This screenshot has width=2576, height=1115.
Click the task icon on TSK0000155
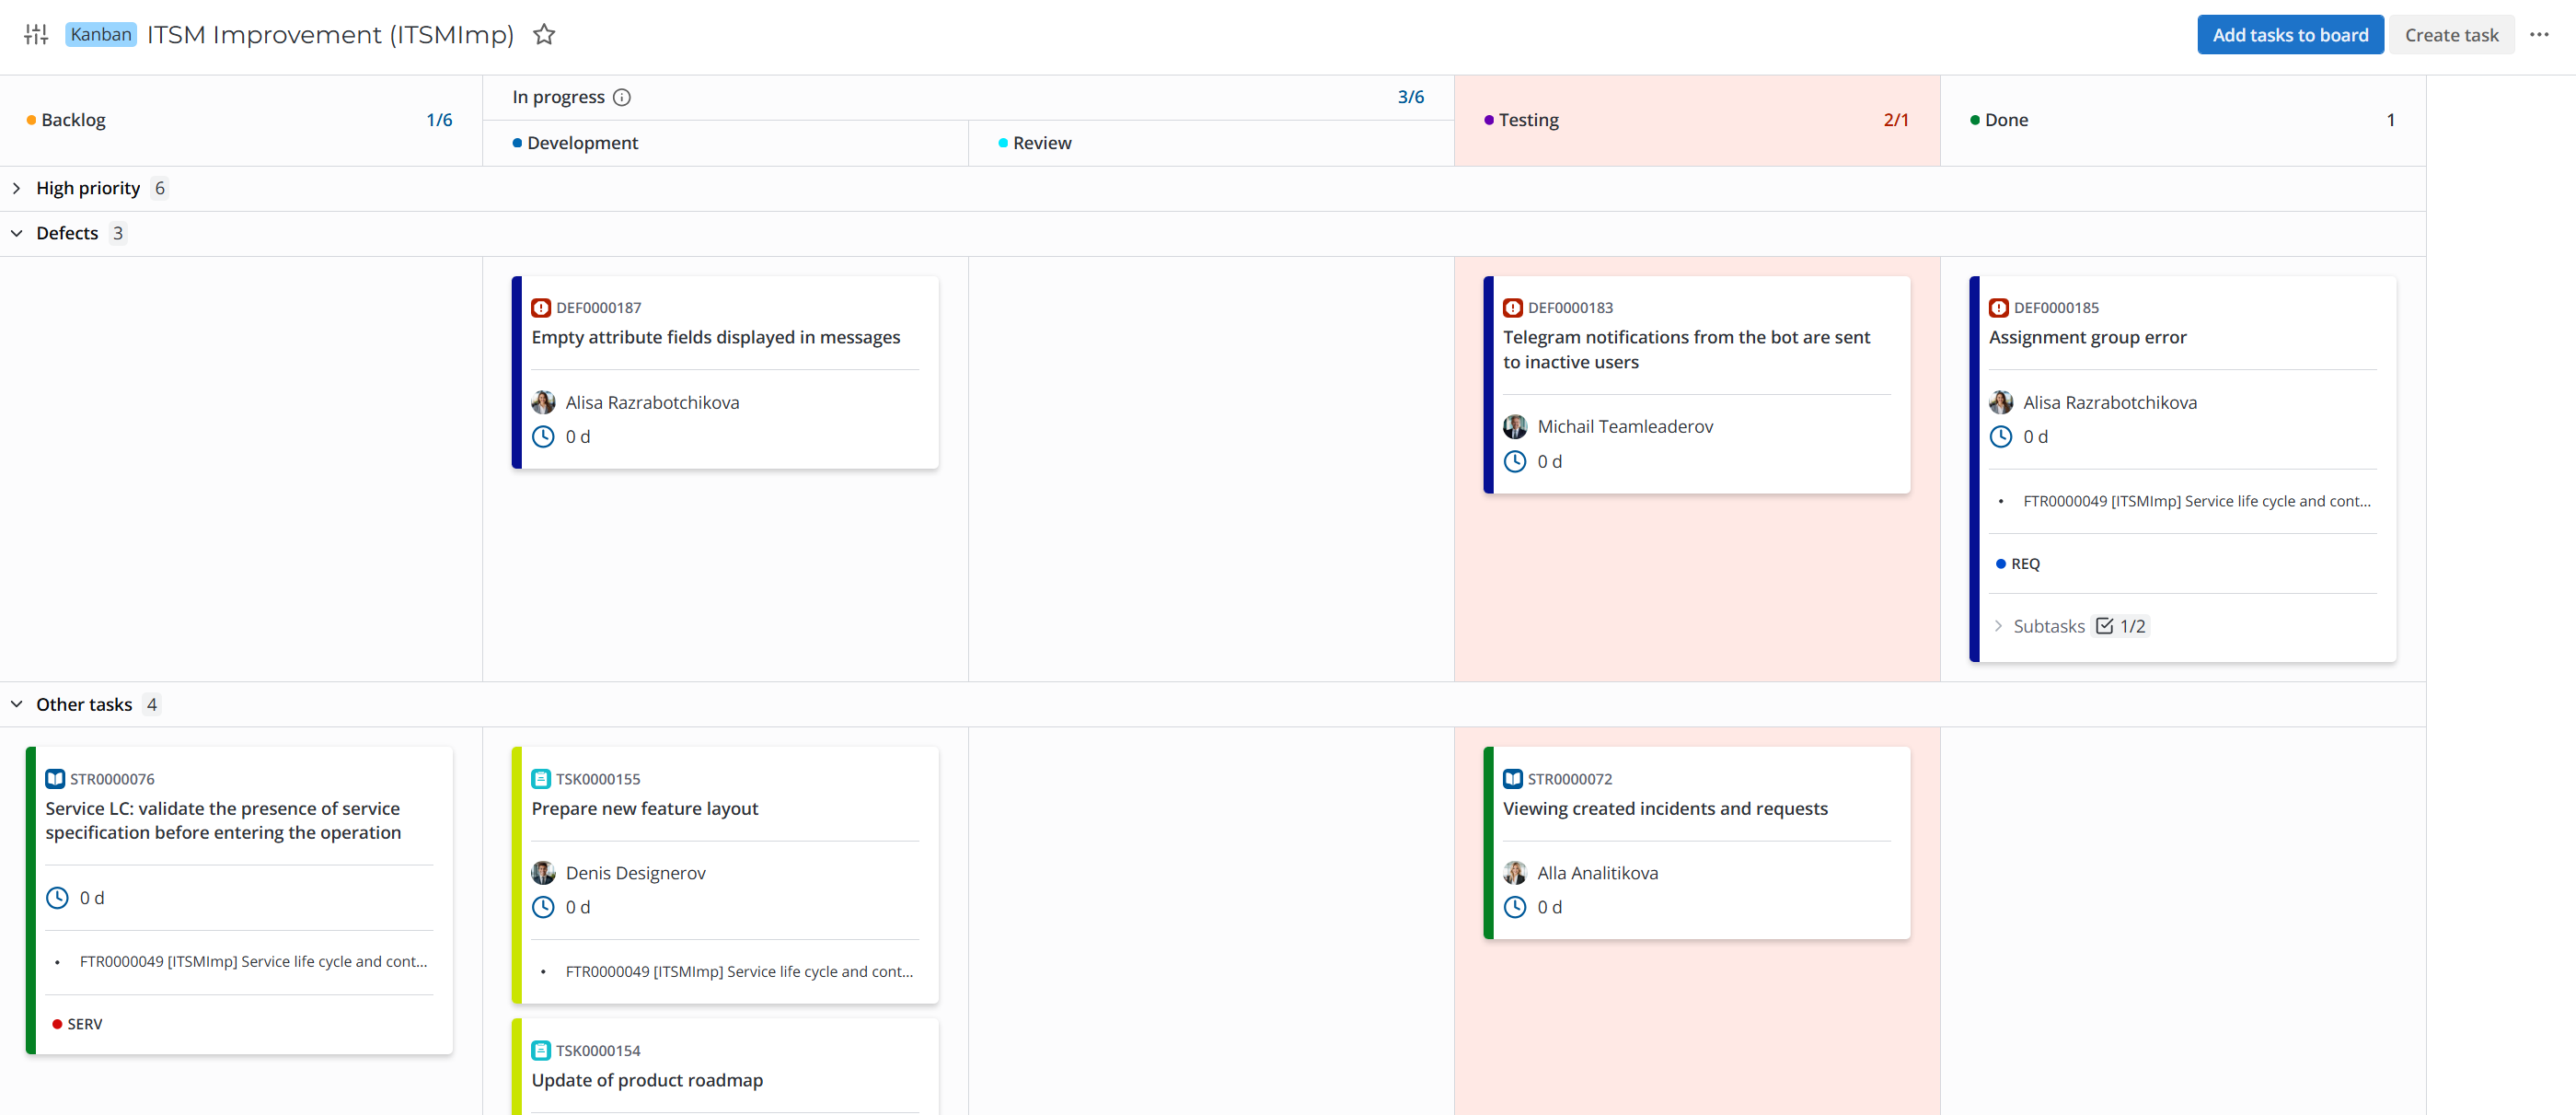click(541, 779)
